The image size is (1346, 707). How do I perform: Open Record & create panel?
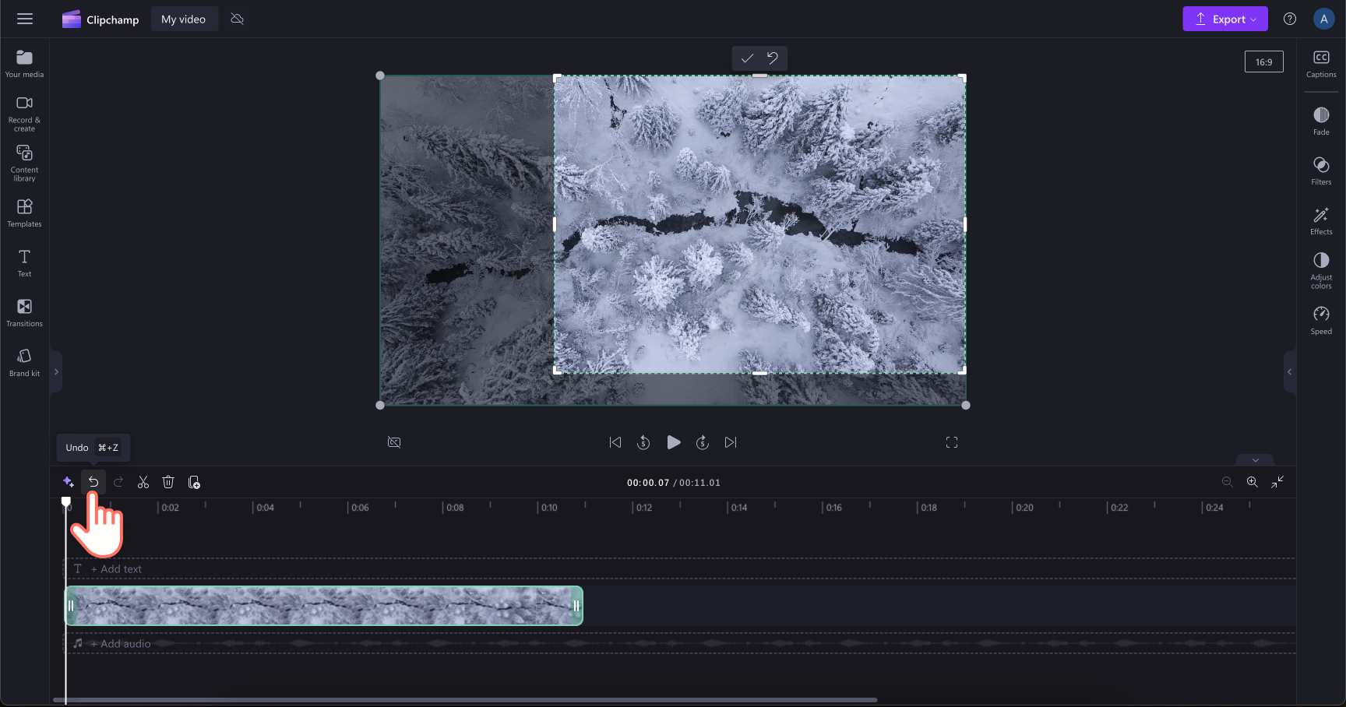click(25, 114)
